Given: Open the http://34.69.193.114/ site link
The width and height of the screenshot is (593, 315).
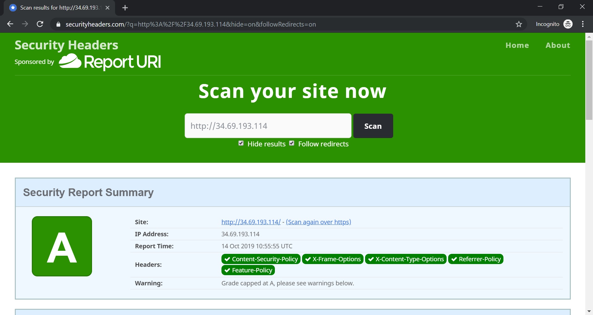Looking at the screenshot, I should click(x=251, y=222).
